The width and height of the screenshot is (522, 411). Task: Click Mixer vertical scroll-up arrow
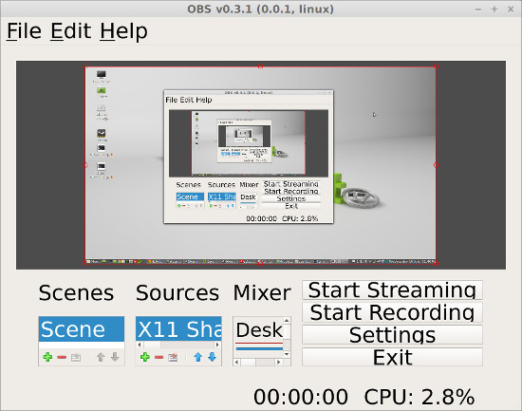click(x=287, y=321)
